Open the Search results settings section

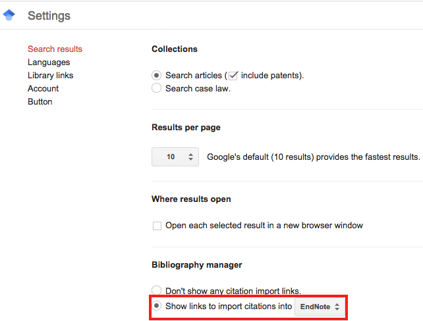coord(55,49)
